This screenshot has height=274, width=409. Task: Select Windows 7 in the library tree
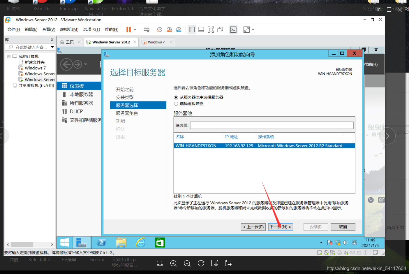(x=35, y=68)
